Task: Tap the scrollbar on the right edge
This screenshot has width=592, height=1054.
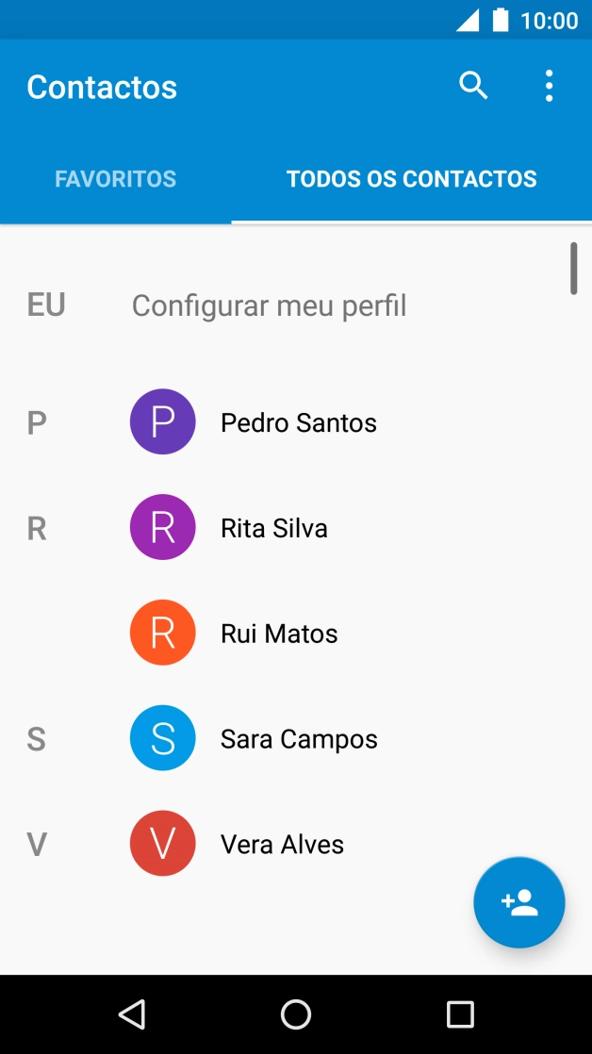Action: coord(575,269)
